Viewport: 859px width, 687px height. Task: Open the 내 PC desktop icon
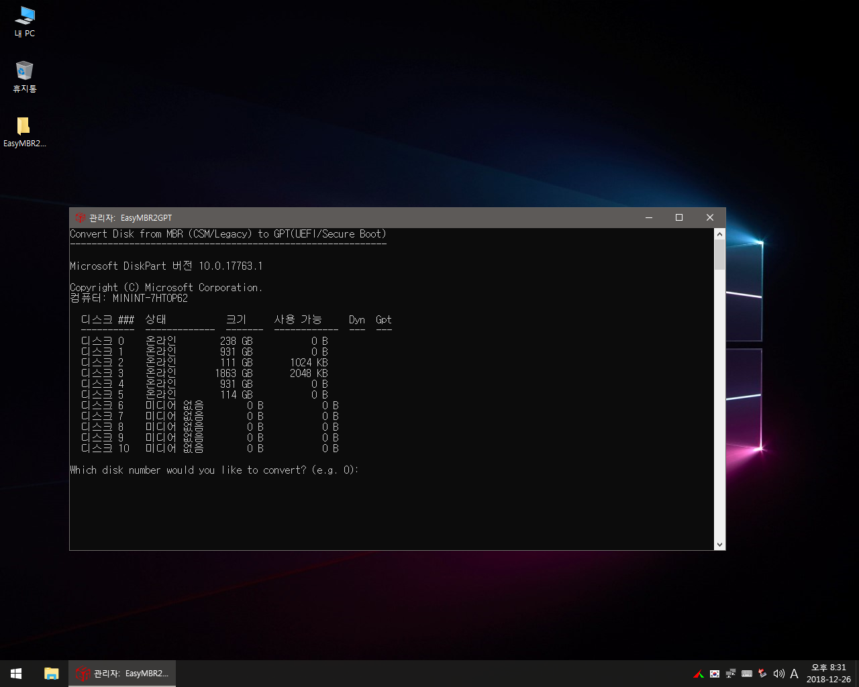point(25,21)
